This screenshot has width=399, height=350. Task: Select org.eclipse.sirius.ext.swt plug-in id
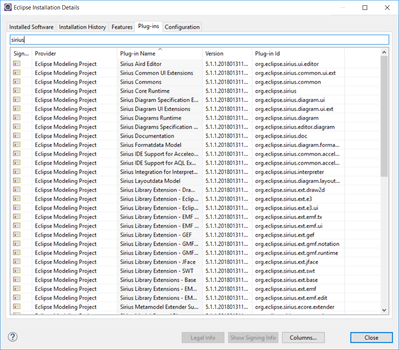pos(285,271)
